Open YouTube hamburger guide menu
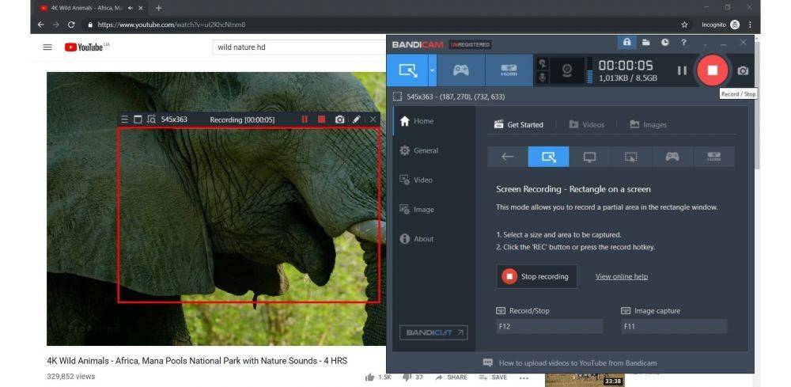This screenshot has width=791, height=387. tap(47, 47)
